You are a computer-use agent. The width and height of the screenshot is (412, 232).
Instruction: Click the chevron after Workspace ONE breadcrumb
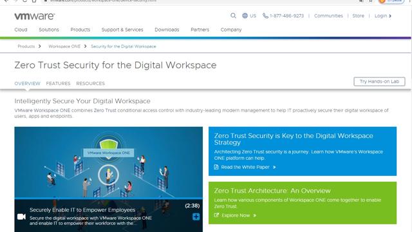pos(86,46)
